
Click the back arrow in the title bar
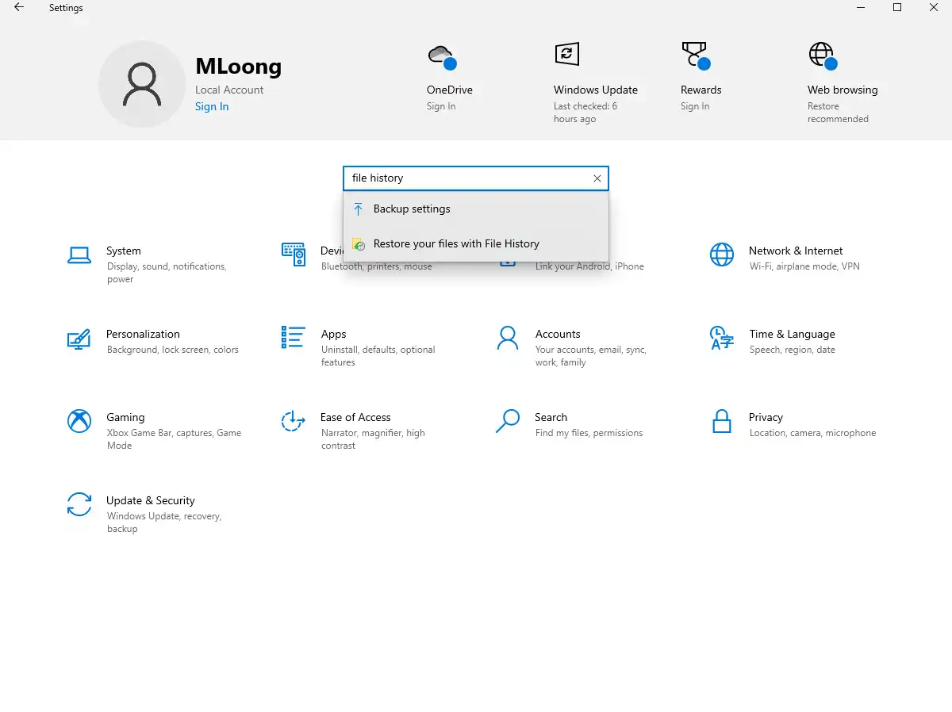tap(19, 8)
